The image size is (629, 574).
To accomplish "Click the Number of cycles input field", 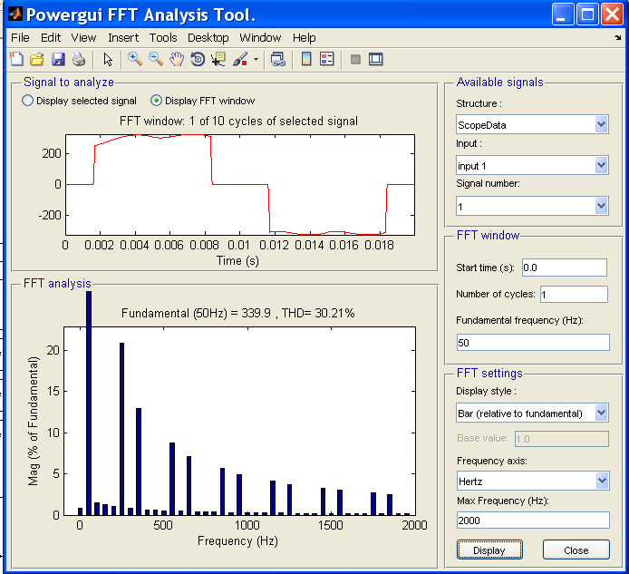I will [574, 294].
